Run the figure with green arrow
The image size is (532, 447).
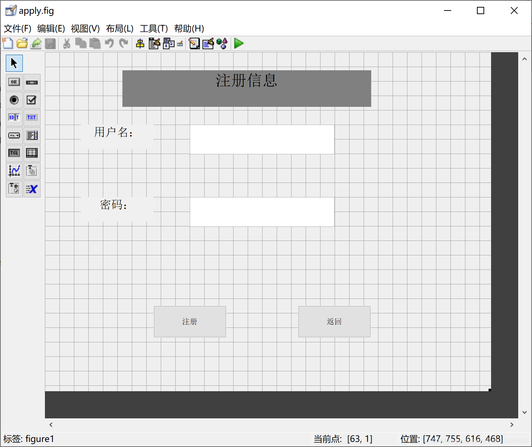point(239,43)
